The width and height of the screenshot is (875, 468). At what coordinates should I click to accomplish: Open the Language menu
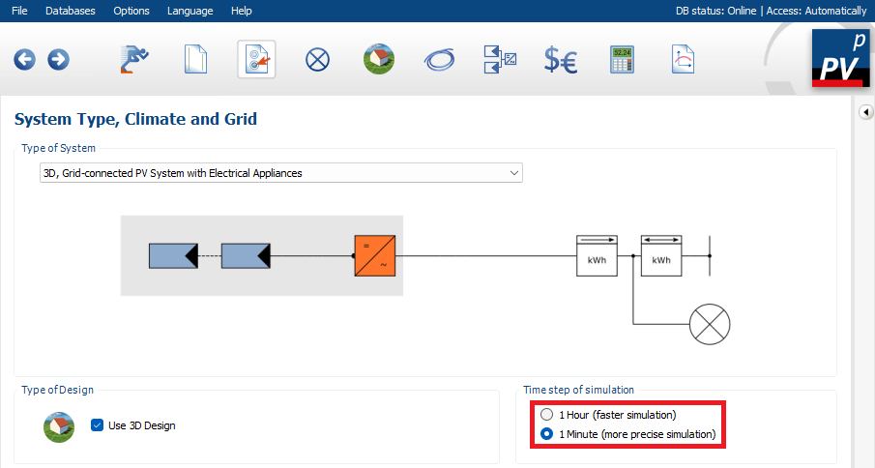click(190, 11)
